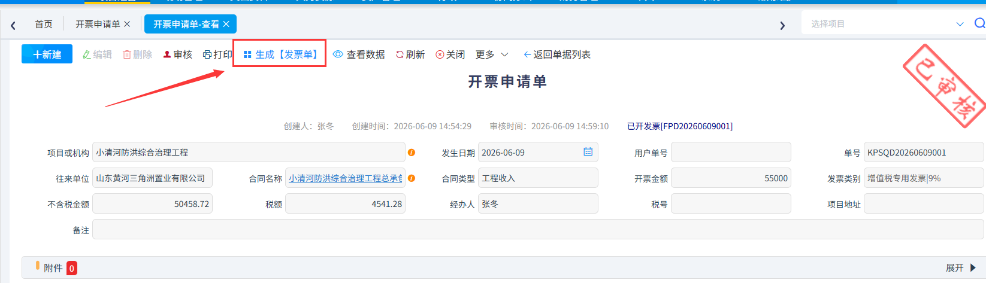Click the 开票金额 field 55000
This screenshot has height=283, width=986.
(731, 178)
